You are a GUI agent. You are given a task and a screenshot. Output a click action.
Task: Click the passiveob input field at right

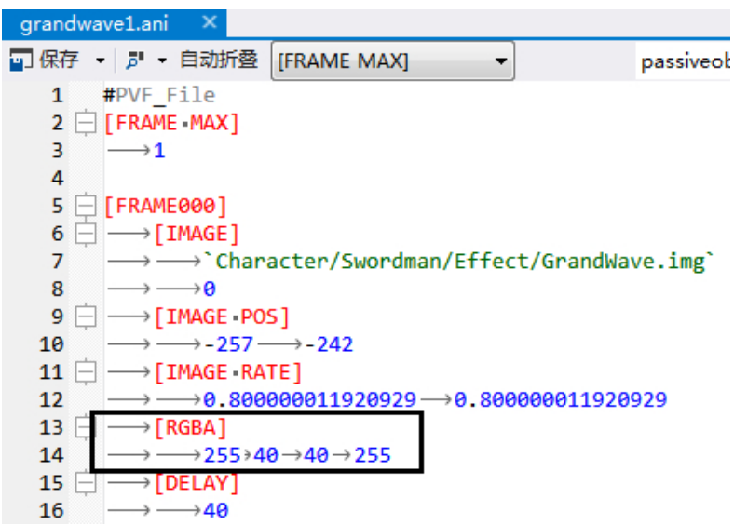point(685,62)
